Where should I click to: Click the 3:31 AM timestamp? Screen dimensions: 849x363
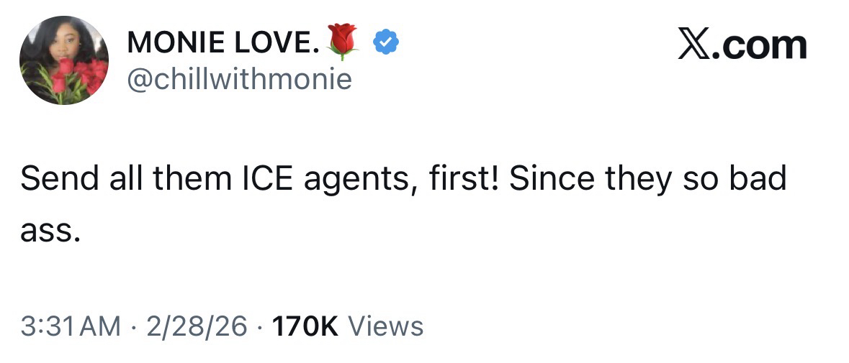[71, 326]
